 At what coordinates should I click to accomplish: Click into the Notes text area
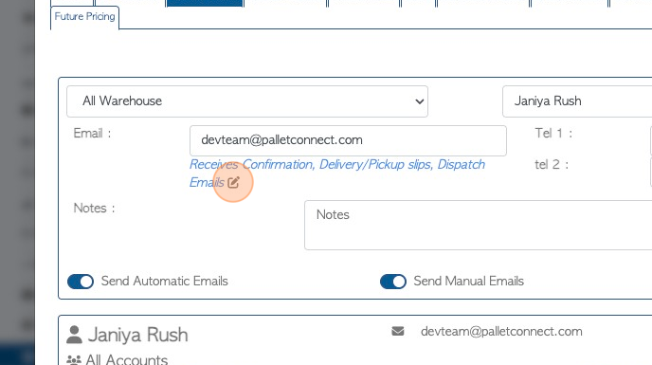point(479,225)
